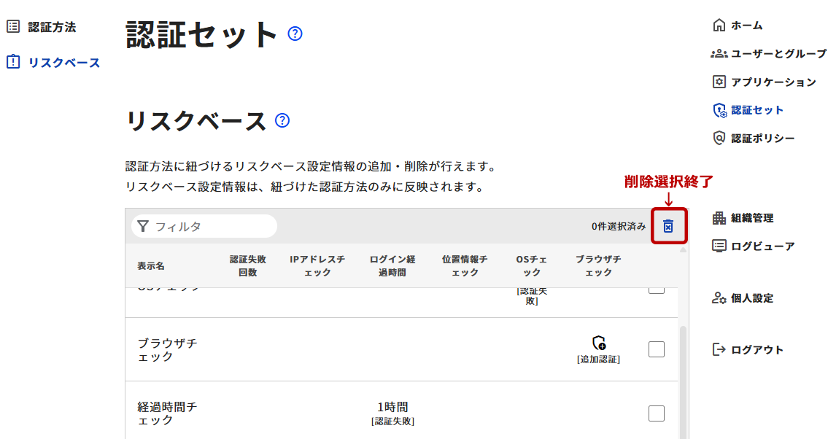
Task: Click the 認証ポリシー shield icon
Action: (719, 138)
